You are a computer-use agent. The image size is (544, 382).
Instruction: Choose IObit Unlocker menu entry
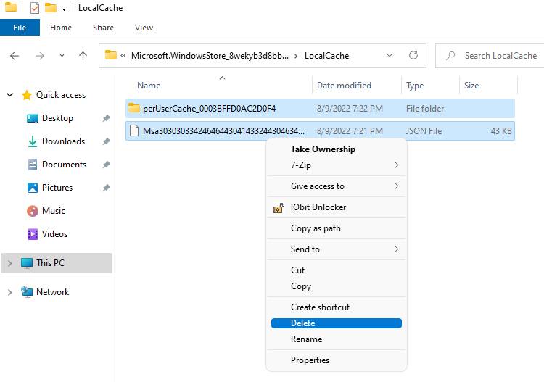pyautogui.click(x=336, y=207)
